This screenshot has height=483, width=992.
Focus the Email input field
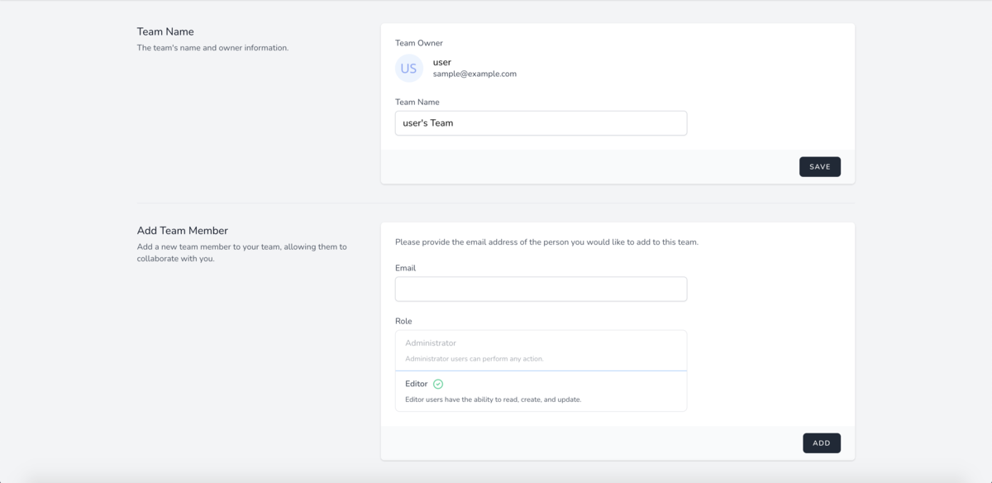(x=541, y=289)
